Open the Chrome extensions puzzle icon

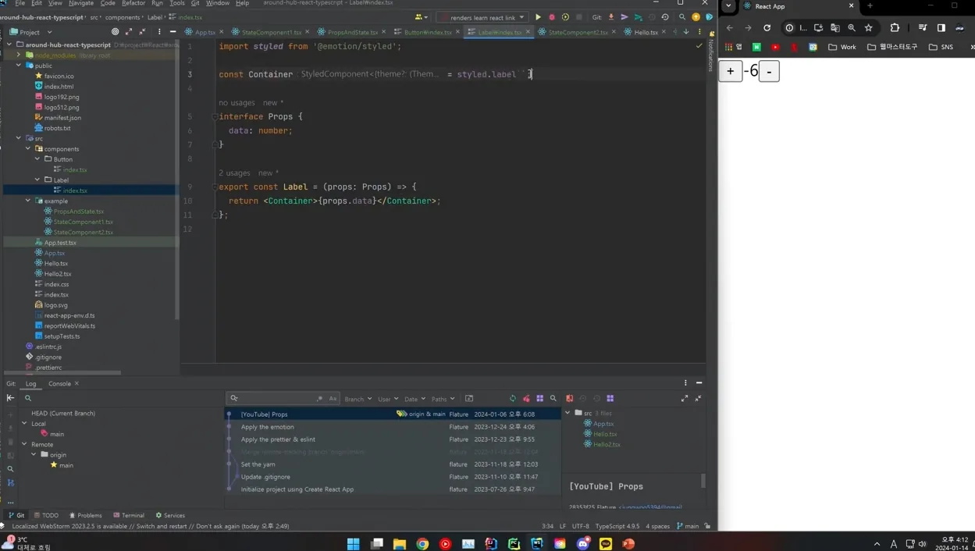click(x=895, y=27)
